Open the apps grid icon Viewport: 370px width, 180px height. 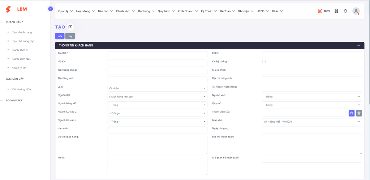click(336, 11)
